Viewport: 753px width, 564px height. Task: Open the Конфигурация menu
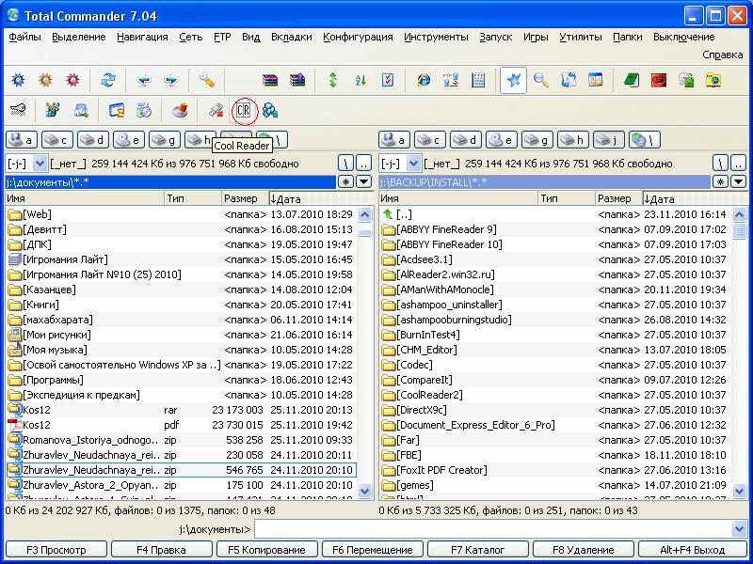(358, 37)
